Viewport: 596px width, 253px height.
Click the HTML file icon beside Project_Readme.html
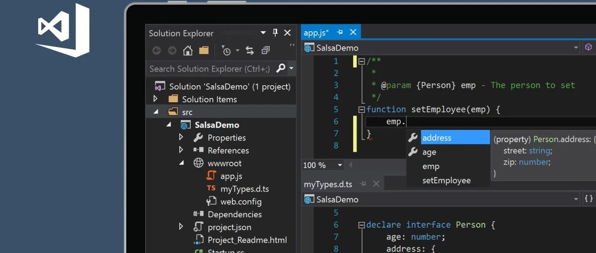pyautogui.click(x=198, y=240)
